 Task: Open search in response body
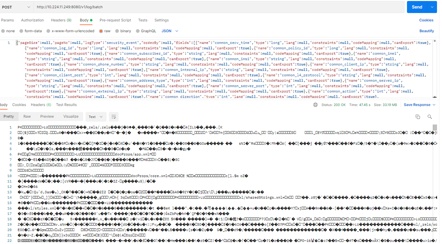click(x=430, y=117)
